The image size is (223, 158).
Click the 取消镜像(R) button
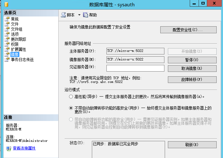click(192, 68)
